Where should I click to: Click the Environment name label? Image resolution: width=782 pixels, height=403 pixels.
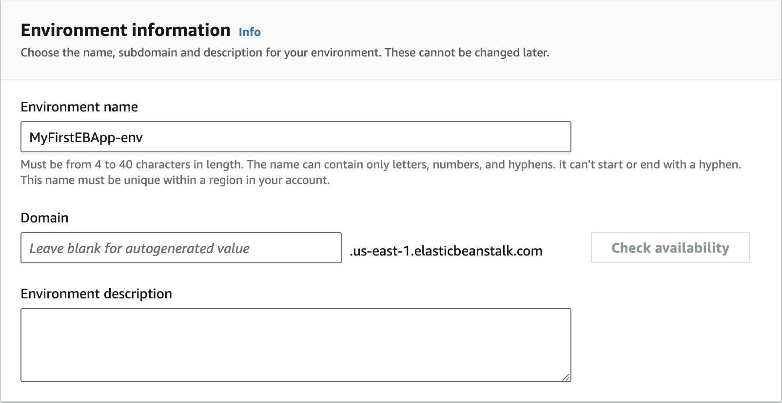[79, 107]
